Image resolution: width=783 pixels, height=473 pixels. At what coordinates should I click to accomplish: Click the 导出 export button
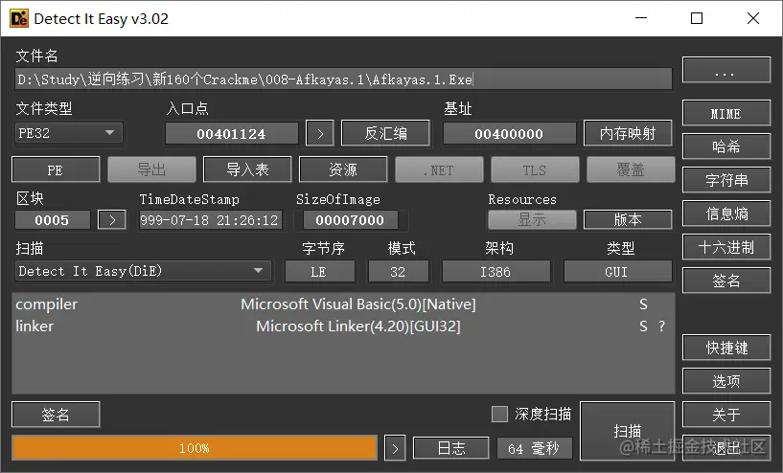pyautogui.click(x=151, y=169)
